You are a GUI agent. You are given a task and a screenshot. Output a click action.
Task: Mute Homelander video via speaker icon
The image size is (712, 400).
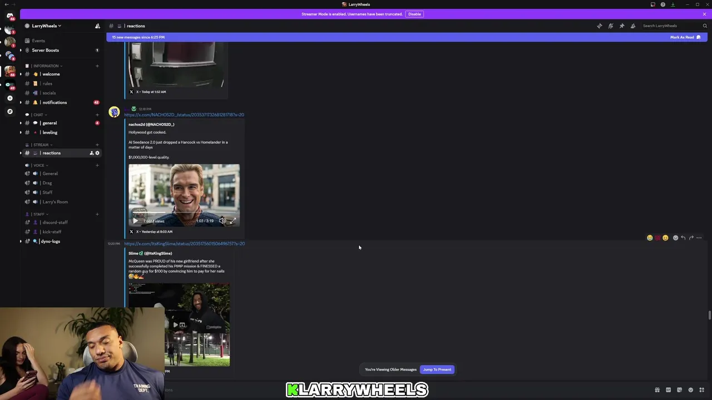coord(222,221)
